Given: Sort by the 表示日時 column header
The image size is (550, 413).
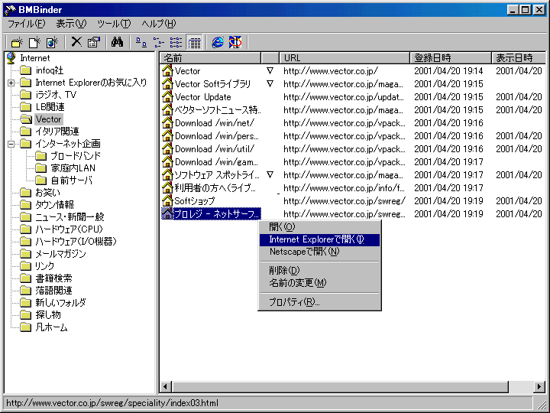Looking at the screenshot, I should pyautogui.click(x=519, y=57).
